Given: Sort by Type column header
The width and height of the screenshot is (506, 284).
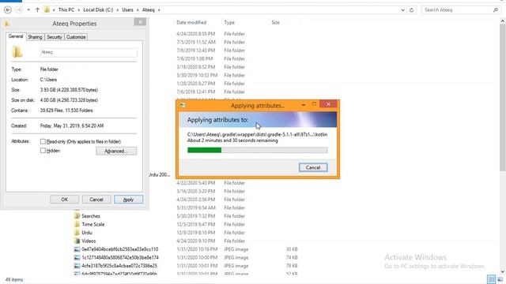Looking at the screenshot, I should click(x=229, y=23).
